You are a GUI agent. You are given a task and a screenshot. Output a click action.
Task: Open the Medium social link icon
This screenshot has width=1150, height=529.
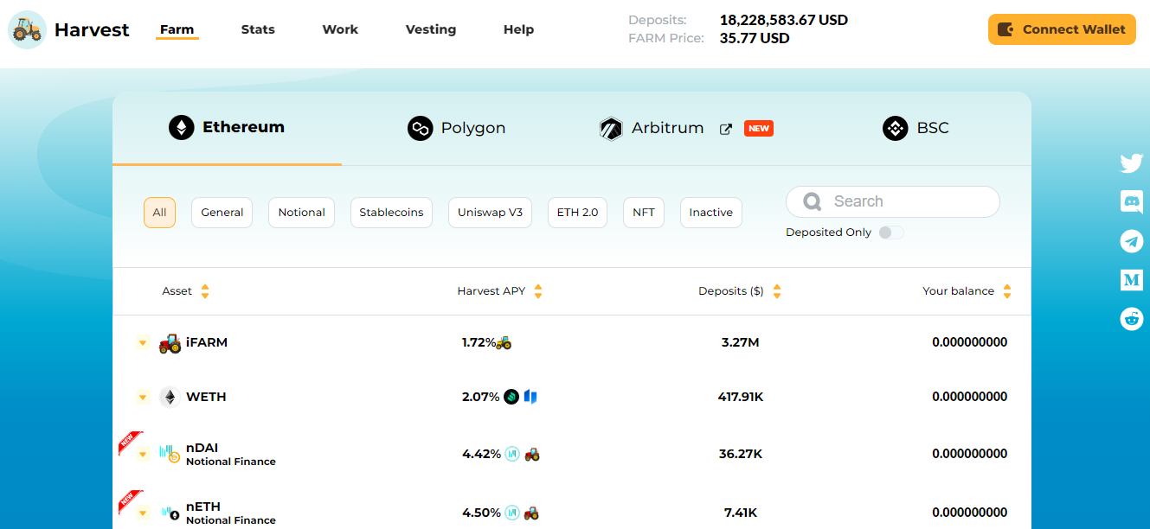click(x=1131, y=280)
